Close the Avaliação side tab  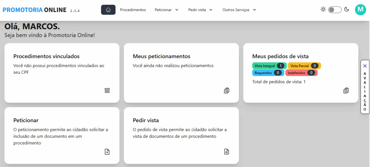(x=365, y=66)
